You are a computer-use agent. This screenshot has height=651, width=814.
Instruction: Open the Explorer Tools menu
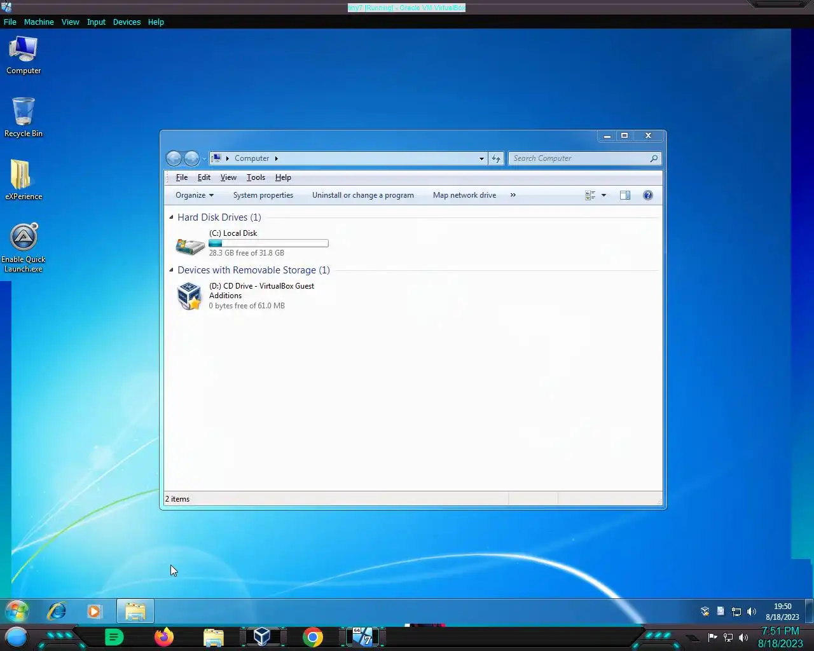click(256, 177)
